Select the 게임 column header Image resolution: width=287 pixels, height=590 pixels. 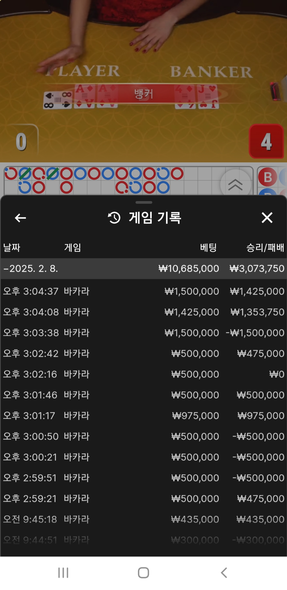72,247
